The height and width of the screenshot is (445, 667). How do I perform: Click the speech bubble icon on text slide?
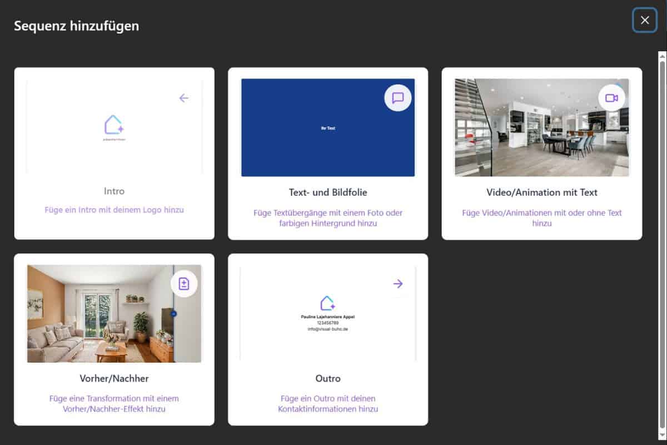398,98
